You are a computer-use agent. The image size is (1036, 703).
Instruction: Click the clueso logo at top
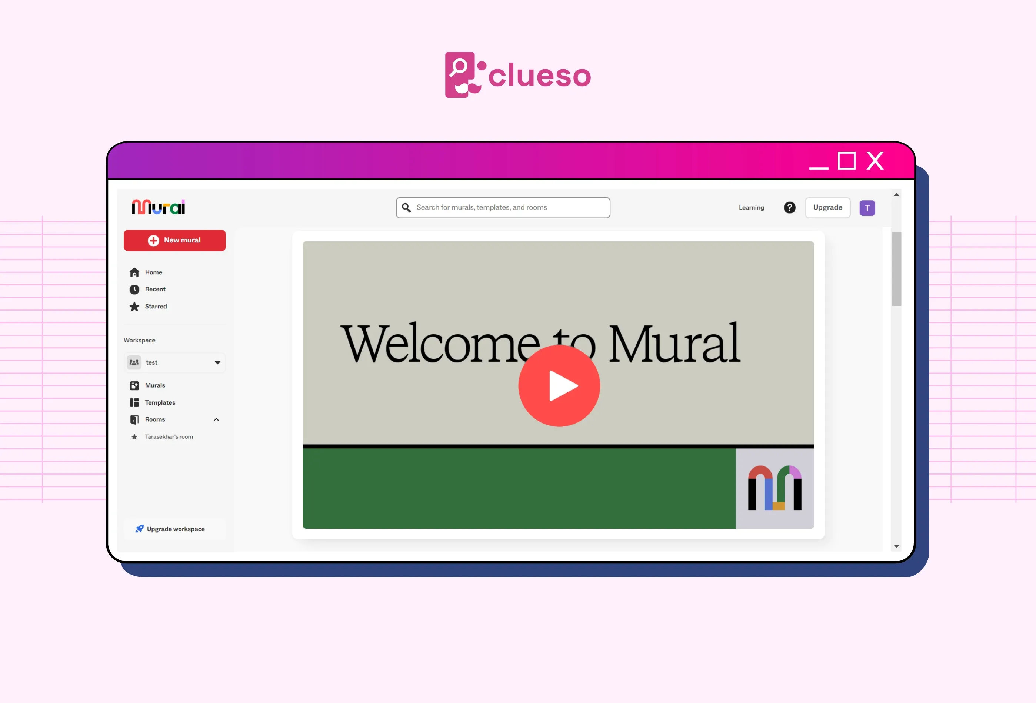(x=518, y=75)
